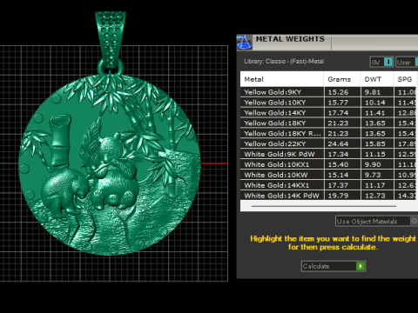Click the 9.90 DWT value

[x=373, y=164]
